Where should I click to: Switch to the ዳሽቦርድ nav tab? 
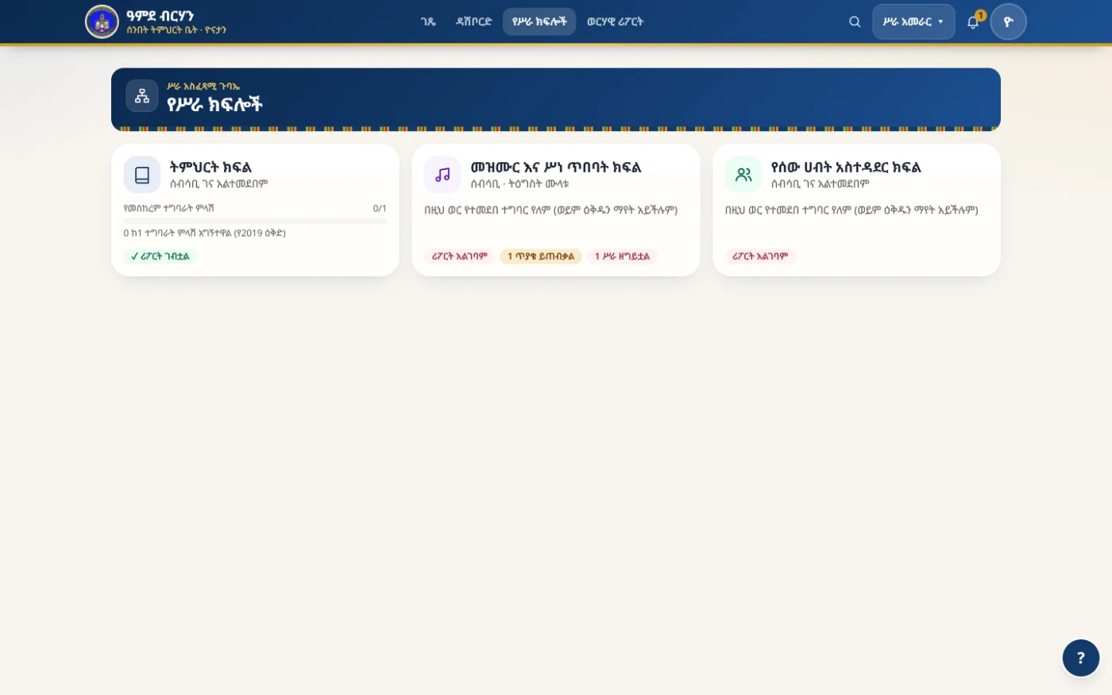point(473,21)
